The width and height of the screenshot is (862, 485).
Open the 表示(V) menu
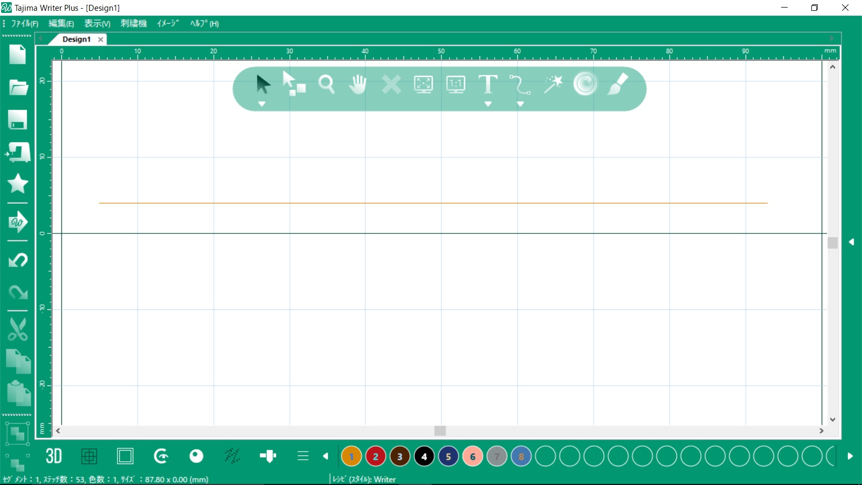pos(98,24)
